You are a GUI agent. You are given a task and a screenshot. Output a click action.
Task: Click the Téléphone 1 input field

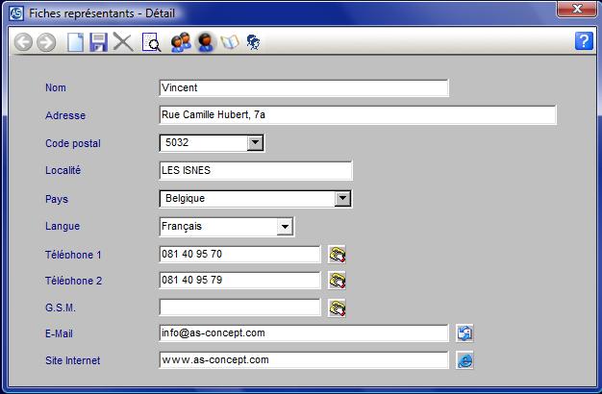click(x=239, y=254)
